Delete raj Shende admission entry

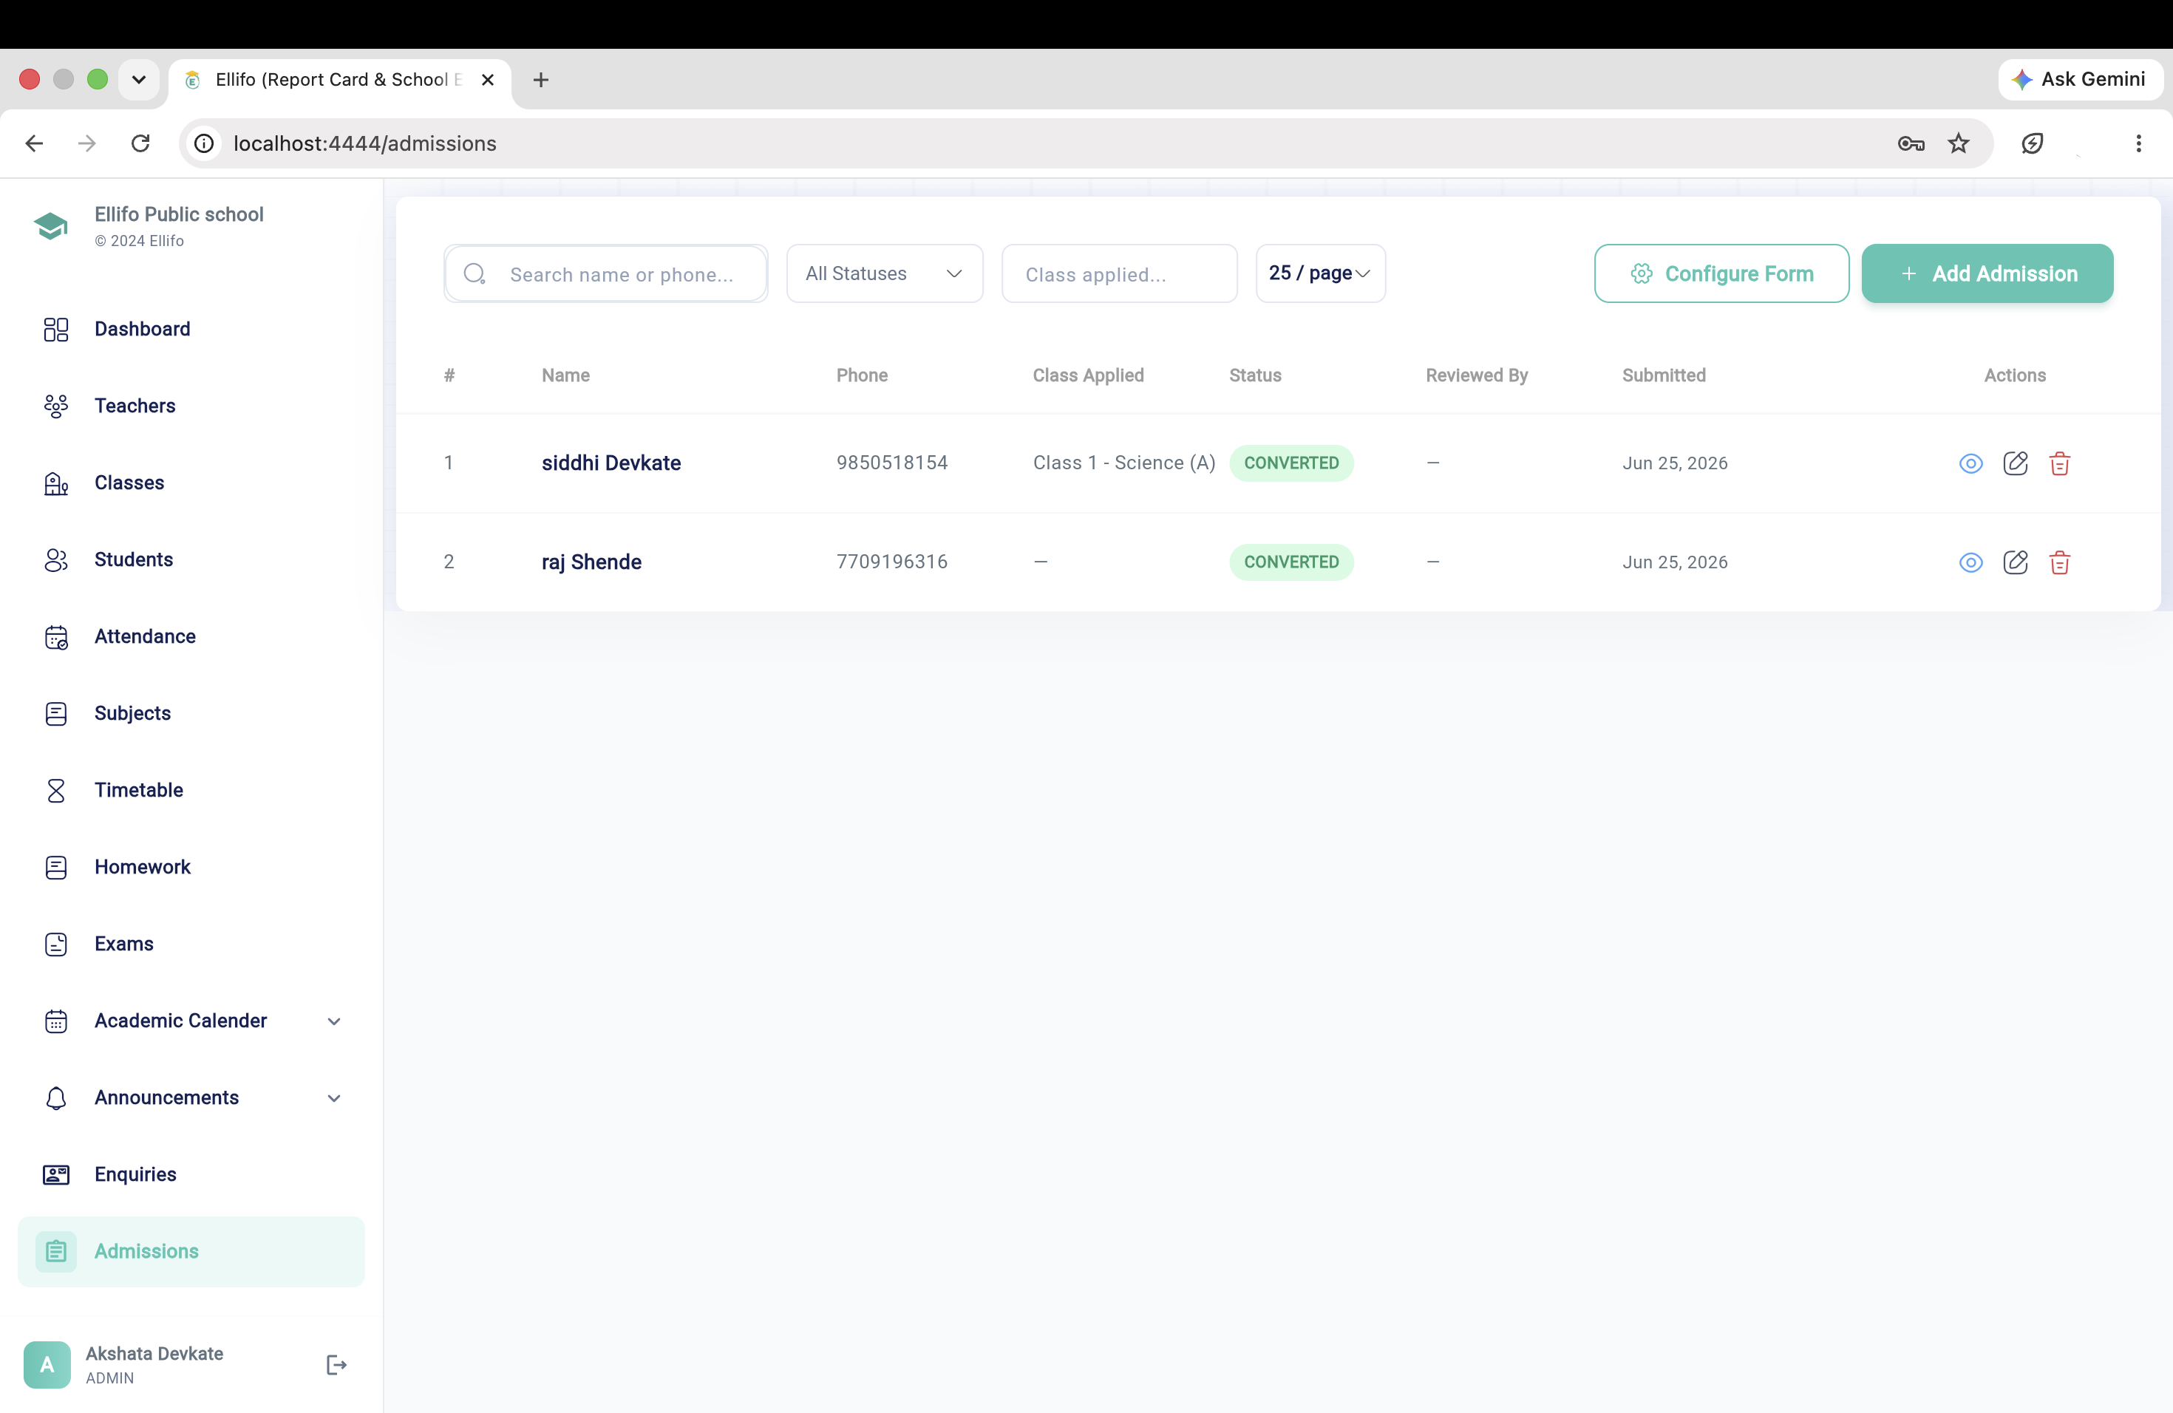2060,562
